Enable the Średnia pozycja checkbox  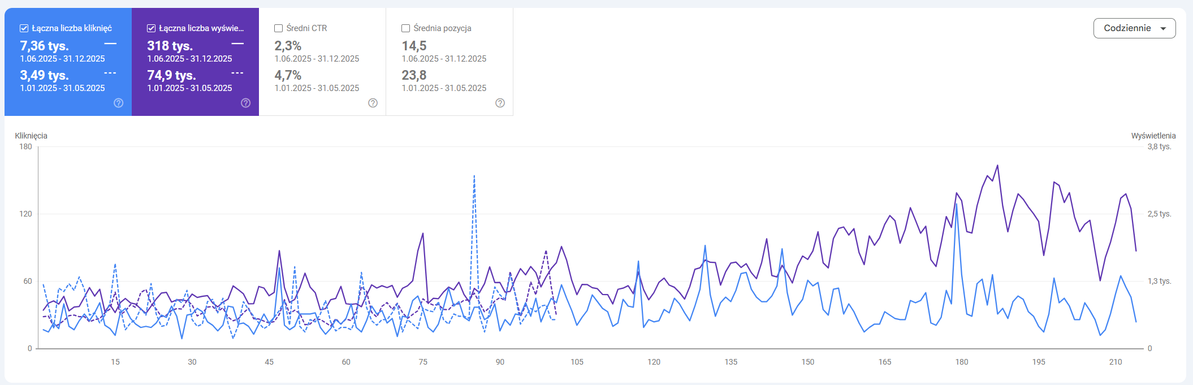tap(405, 28)
